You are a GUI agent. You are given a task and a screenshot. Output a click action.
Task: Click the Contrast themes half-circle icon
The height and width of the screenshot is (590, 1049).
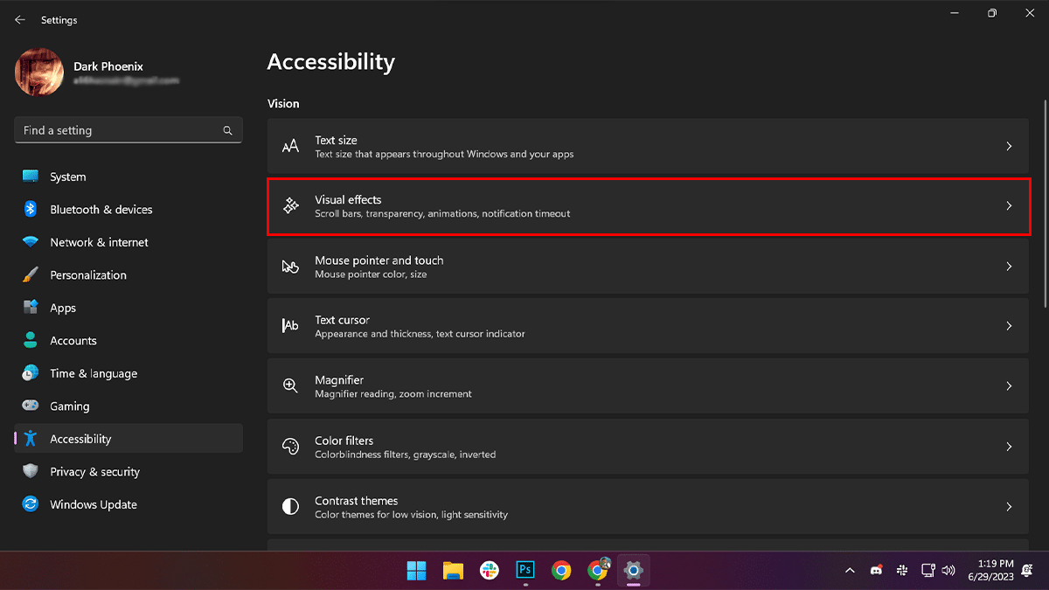click(x=290, y=507)
